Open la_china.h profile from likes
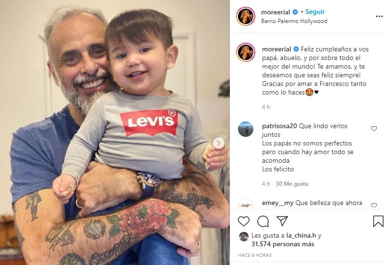Viewport: 388px width, 265px height. click(x=301, y=235)
